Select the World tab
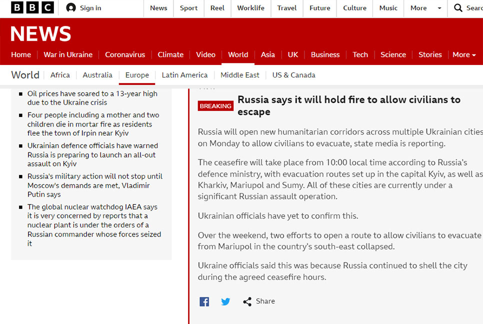483x324 pixels. [x=238, y=55]
